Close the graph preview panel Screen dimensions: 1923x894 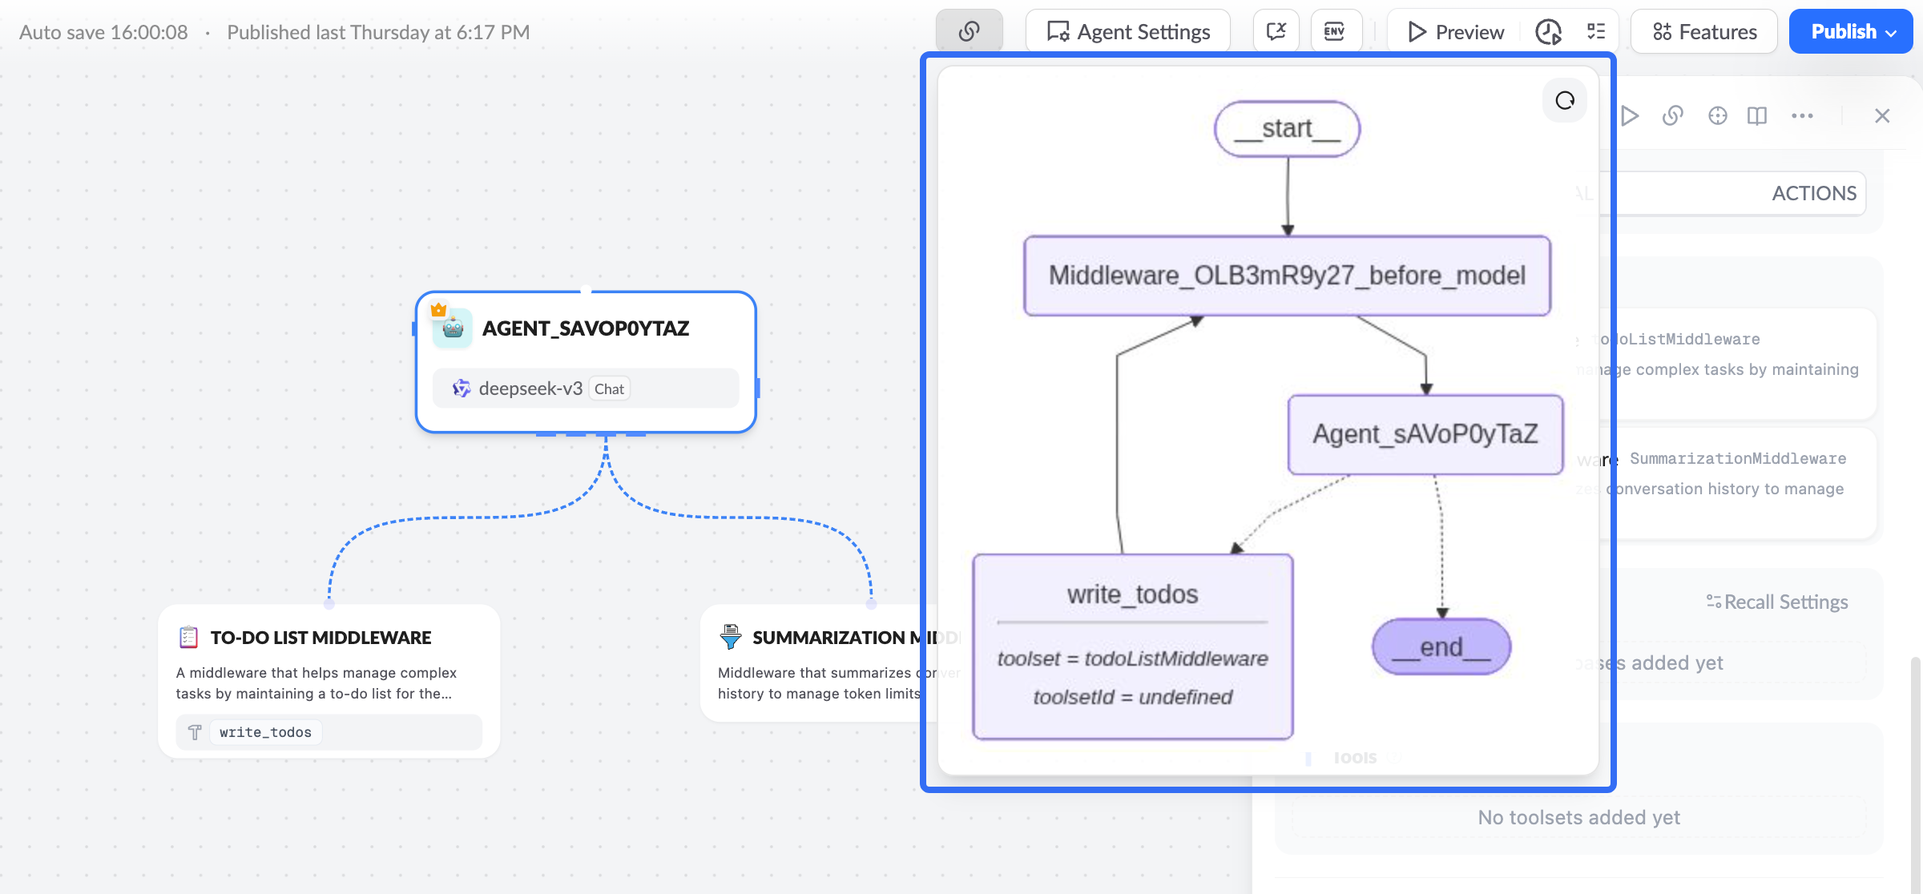pos(1881,115)
